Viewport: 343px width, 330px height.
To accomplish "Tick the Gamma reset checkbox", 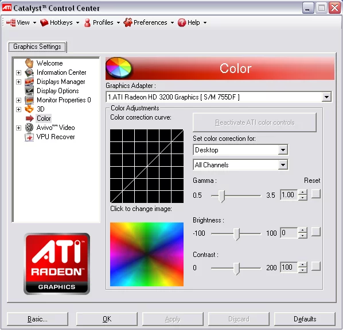I will point(315,194).
